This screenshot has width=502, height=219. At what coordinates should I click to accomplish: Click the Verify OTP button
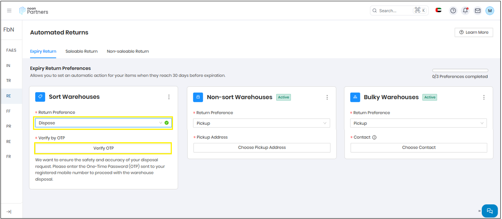click(103, 148)
